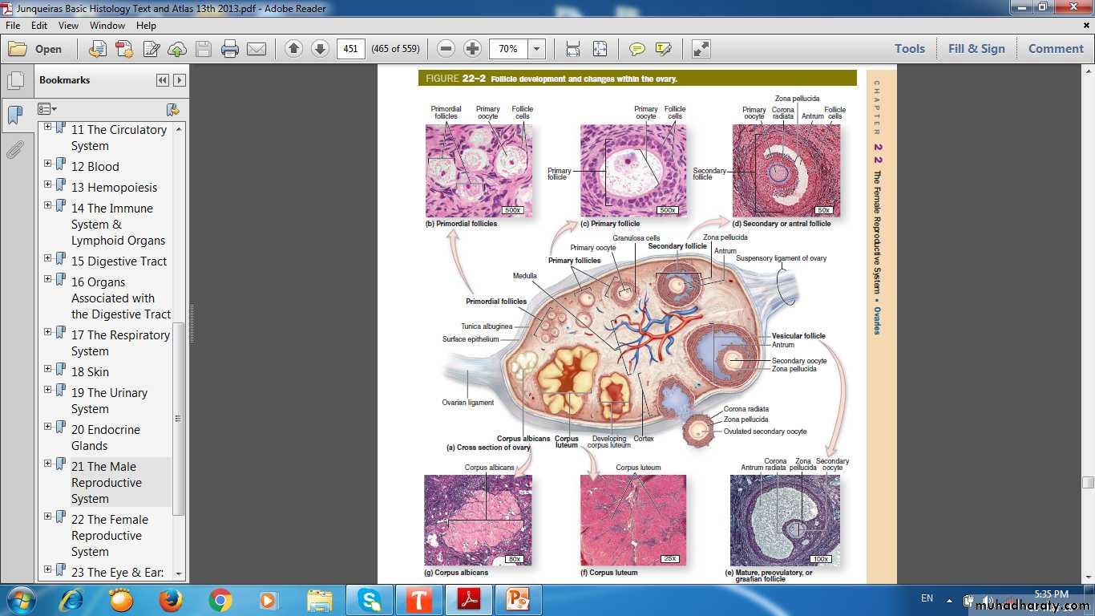Open the zoom level dropdown
Viewport: 1095px width, 616px height.
(x=537, y=49)
